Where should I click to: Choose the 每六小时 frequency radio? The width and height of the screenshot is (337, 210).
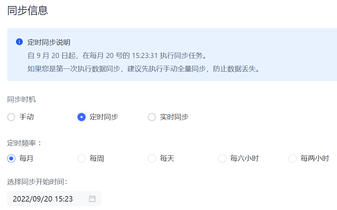click(222, 158)
